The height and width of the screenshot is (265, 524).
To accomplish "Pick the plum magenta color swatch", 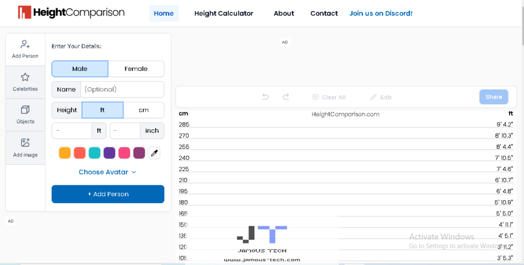I will click(139, 153).
